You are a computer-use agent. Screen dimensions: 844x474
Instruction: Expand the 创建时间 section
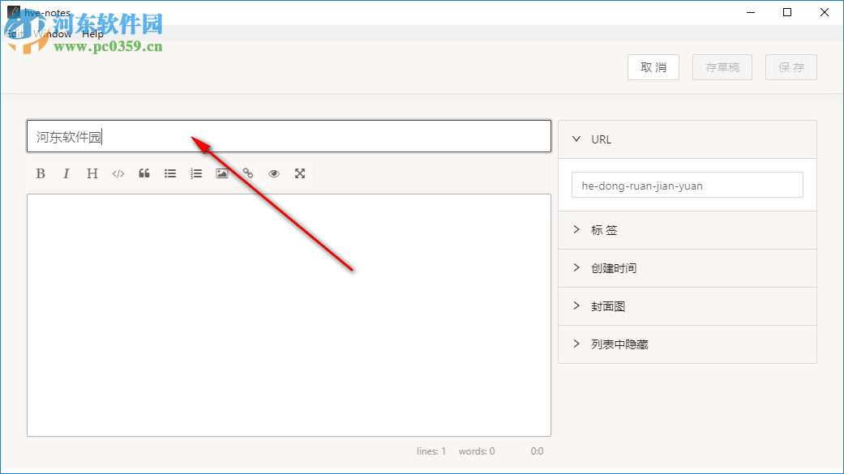(x=688, y=268)
